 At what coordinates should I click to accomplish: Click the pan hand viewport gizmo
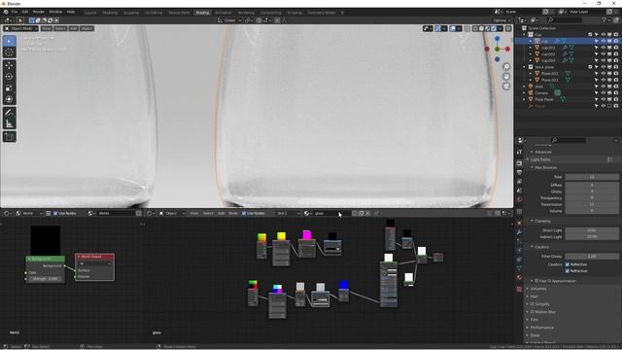506,77
